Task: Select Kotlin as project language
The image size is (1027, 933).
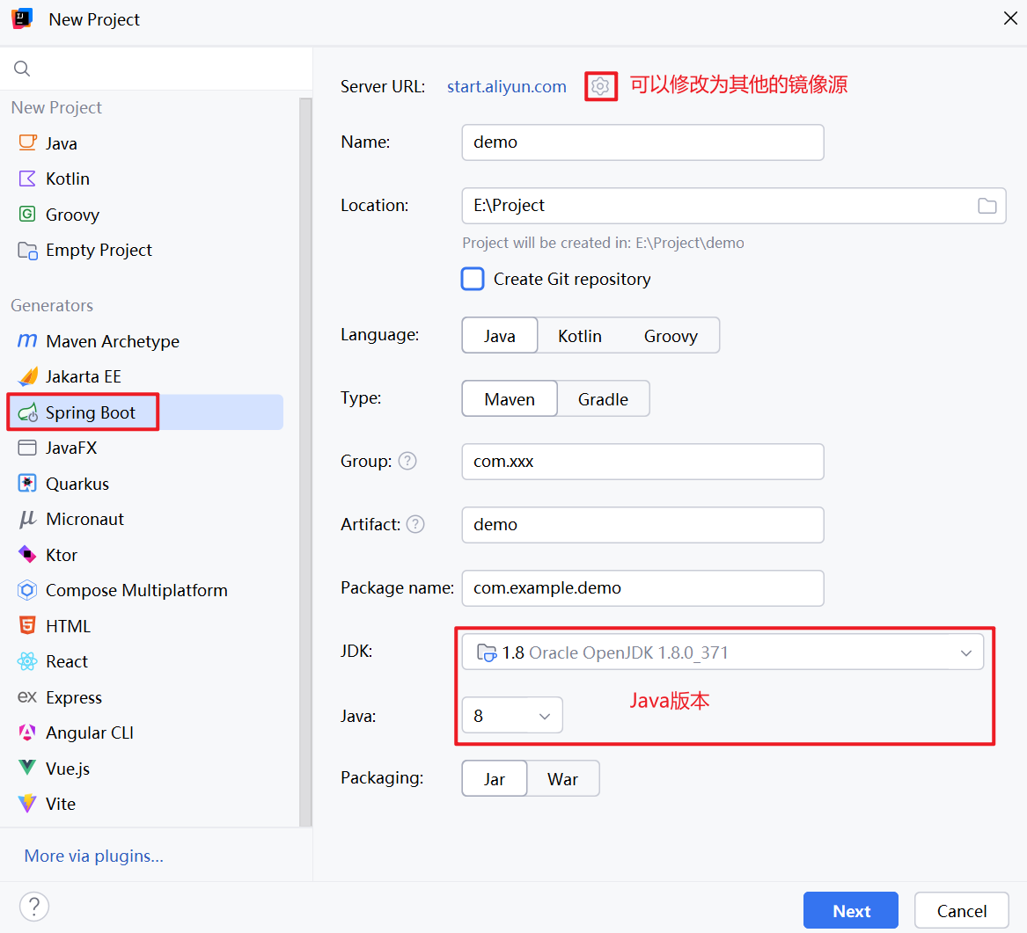Action: pos(580,336)
